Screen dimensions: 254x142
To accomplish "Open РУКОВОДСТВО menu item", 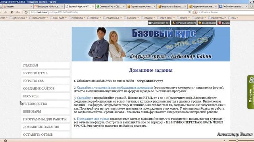I will [46, 104].
